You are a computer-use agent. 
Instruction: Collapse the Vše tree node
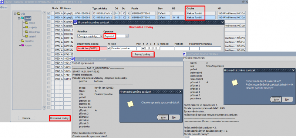coord(15,14)
